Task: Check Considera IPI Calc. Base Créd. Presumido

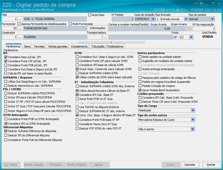Action: [140, 98]
